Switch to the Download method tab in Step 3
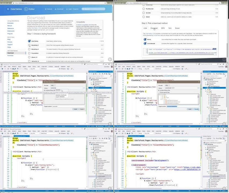 tap(154, 28)
